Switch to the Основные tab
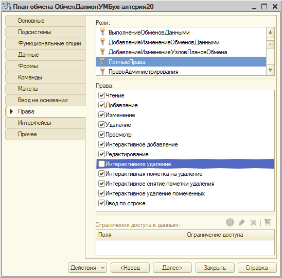282x278 pixels. [x=45, y=21]
